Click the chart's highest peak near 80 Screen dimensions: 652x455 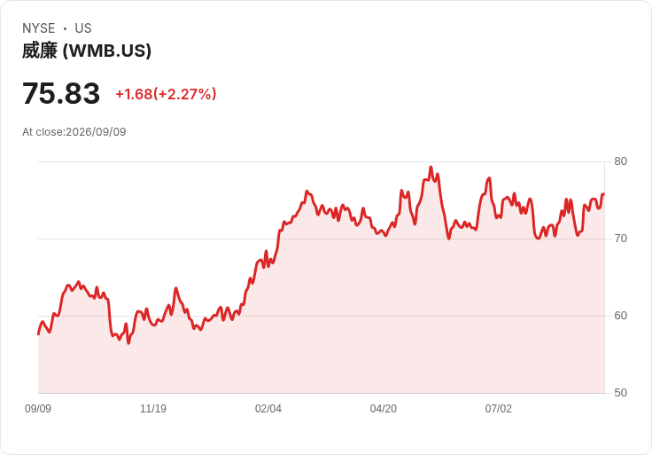431,168
